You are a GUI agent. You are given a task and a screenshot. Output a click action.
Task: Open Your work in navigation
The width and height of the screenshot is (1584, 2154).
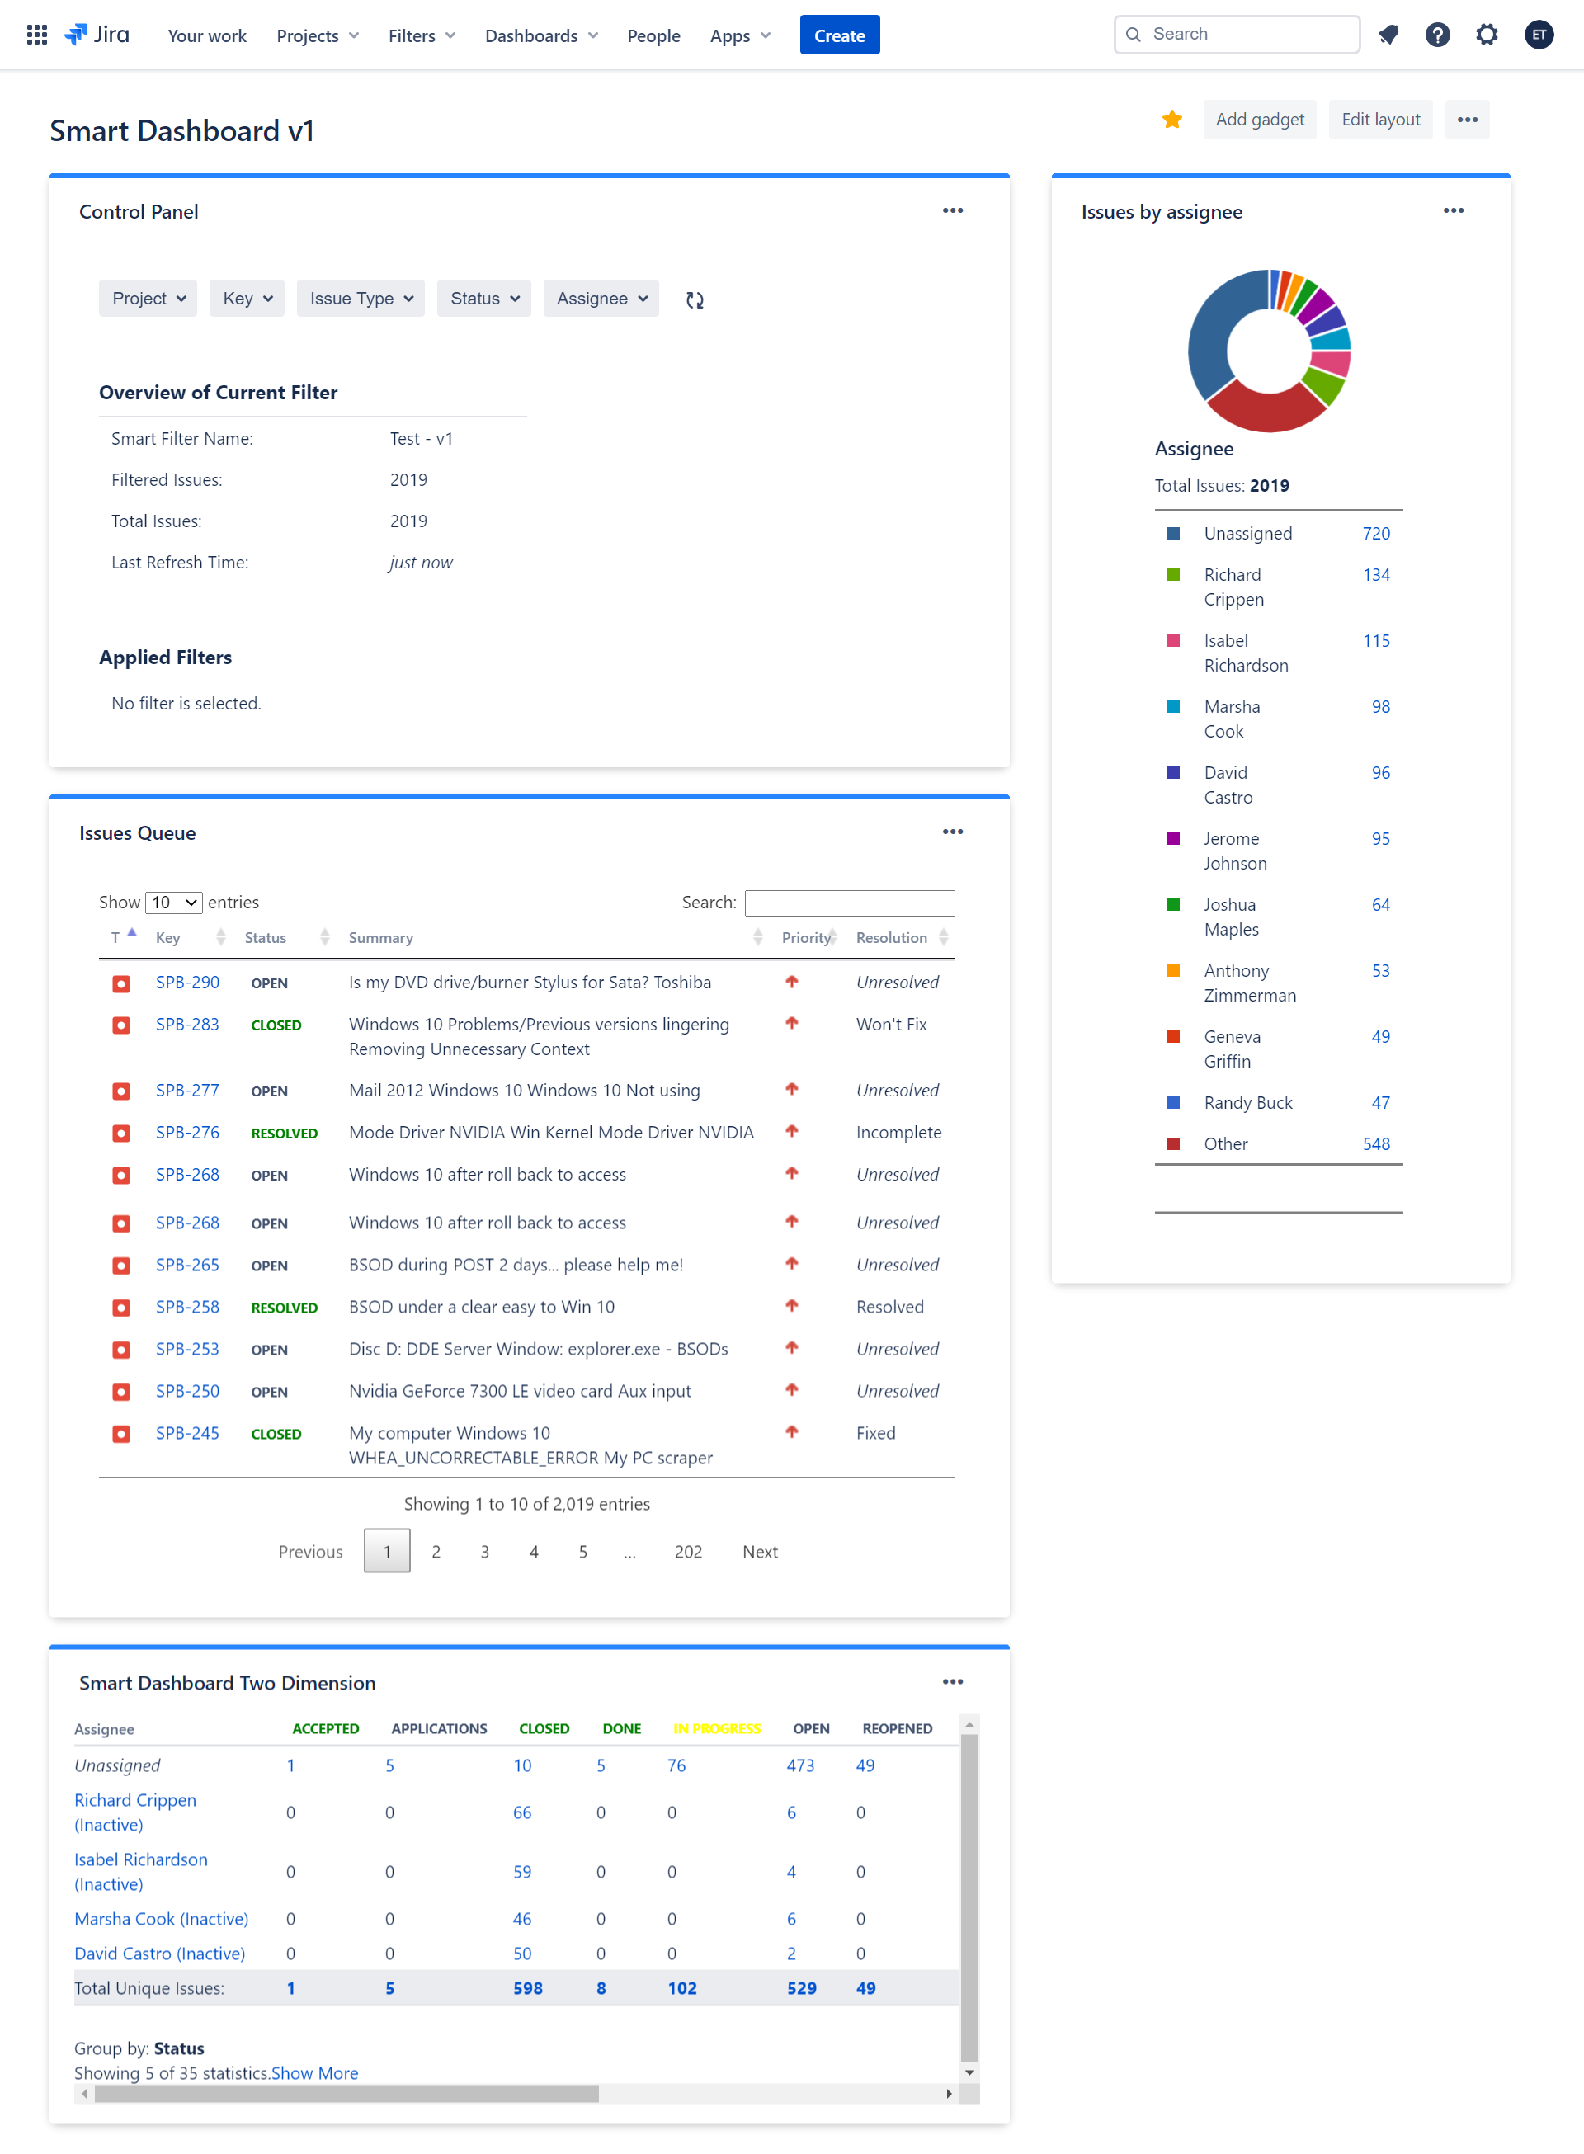click(207, 35)
